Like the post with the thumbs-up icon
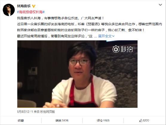 (141, 121)
